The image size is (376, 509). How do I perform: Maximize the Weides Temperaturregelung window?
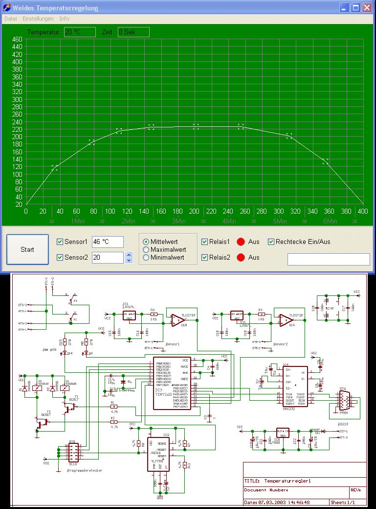click(x=355, y=8)
